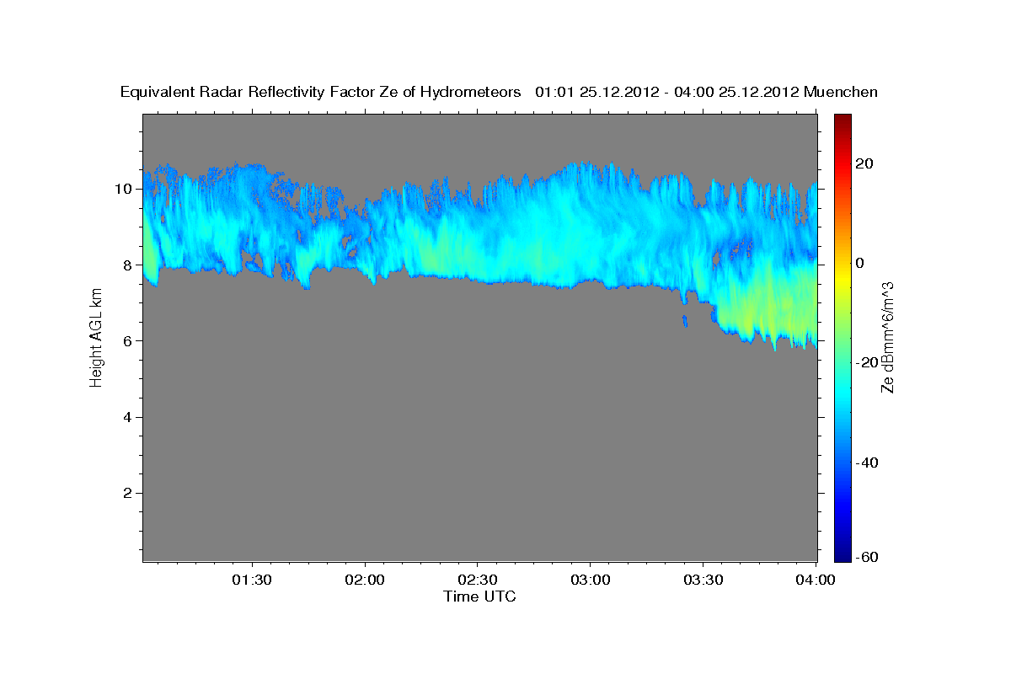Click the 01:30 time tick label

(x=253, y=580)
